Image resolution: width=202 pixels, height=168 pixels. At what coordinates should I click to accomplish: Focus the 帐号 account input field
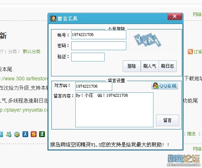[99, 35]
